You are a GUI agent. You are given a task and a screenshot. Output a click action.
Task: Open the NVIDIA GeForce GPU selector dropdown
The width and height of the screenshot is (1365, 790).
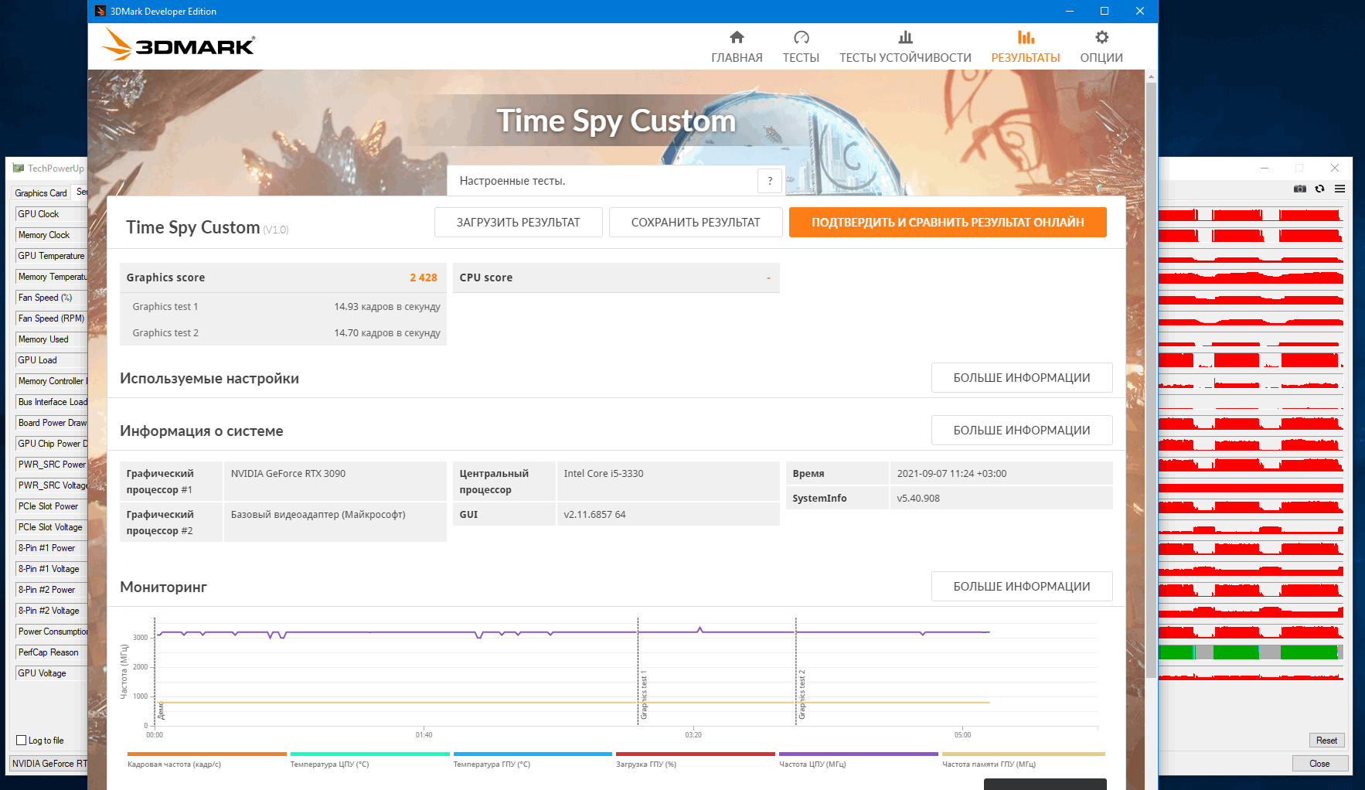pos(49,763)
